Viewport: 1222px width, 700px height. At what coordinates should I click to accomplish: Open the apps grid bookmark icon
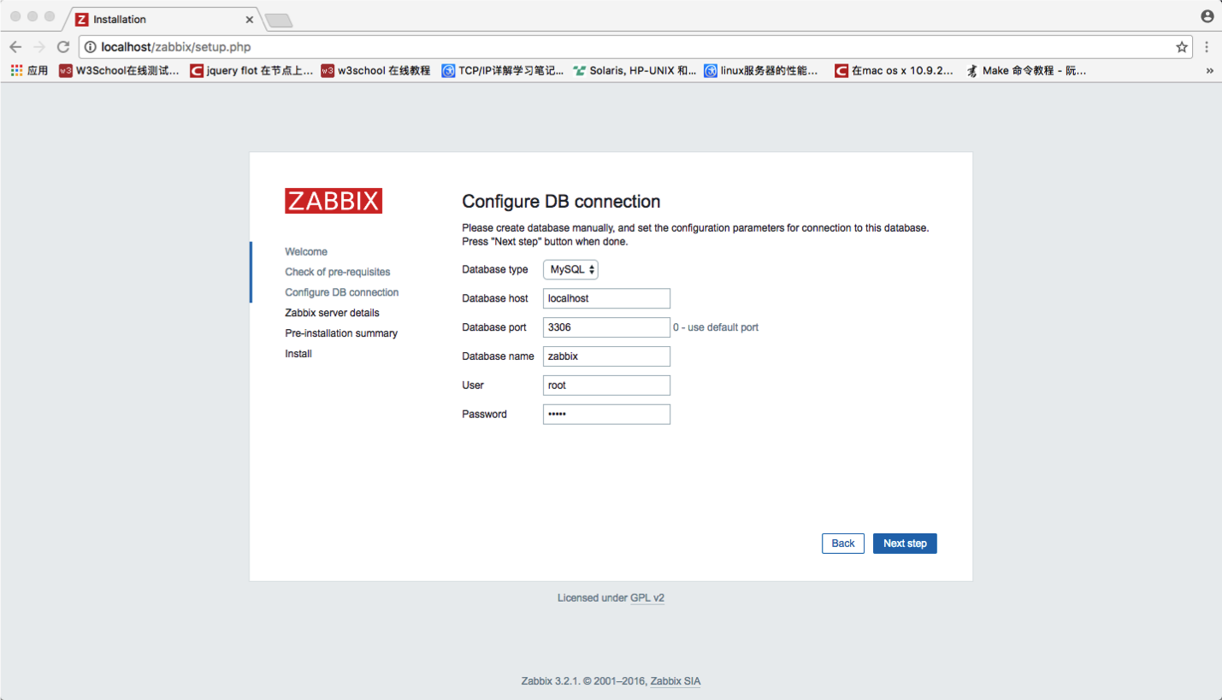coord(16,71)
